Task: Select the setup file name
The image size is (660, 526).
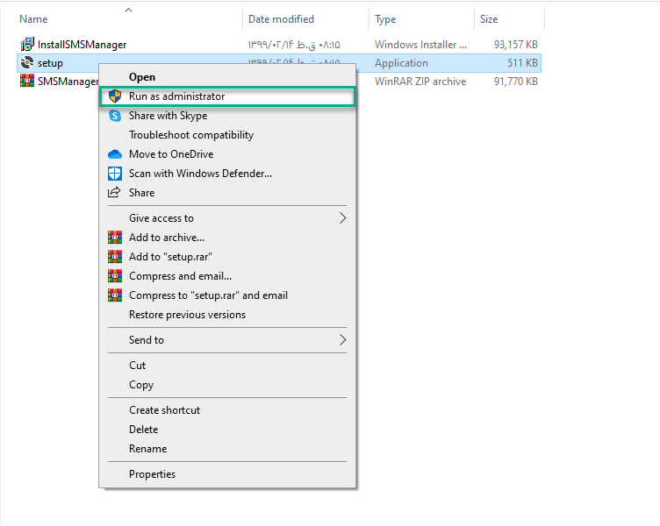Action: 51,63
